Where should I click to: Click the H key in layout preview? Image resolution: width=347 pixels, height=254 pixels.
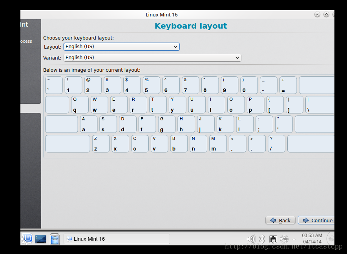pyautogui.click(x=186, y=124)
